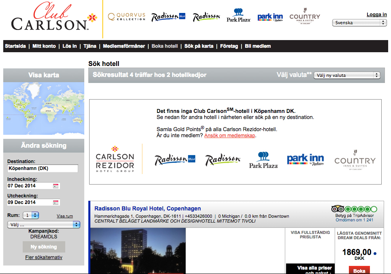The height and width of the screenshot is (274, 391).
Task: Follow the Ansök om medlemskap link
Action: point(230,136)
